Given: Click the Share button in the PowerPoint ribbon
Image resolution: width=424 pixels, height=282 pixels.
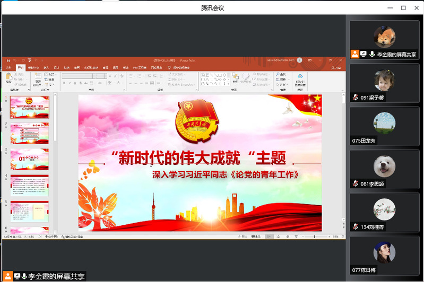Looking at the screenshot, I should 336,68.
